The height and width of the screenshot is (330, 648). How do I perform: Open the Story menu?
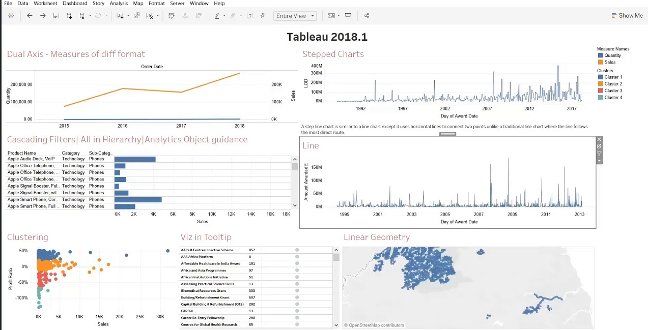98,3
